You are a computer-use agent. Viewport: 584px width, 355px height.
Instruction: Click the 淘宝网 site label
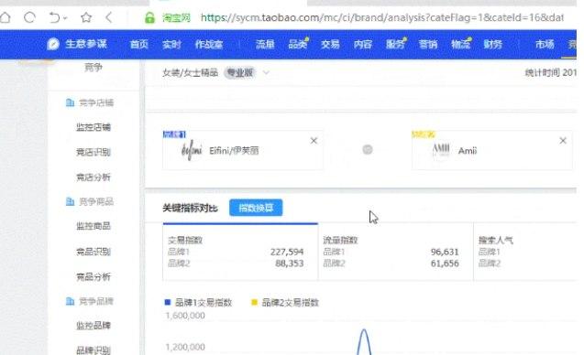point(176,17)
